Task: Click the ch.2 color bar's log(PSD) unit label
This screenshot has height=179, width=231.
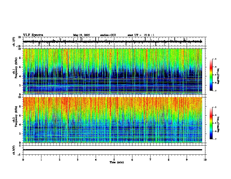Action: pyautogui.click(x=218, y=124)
